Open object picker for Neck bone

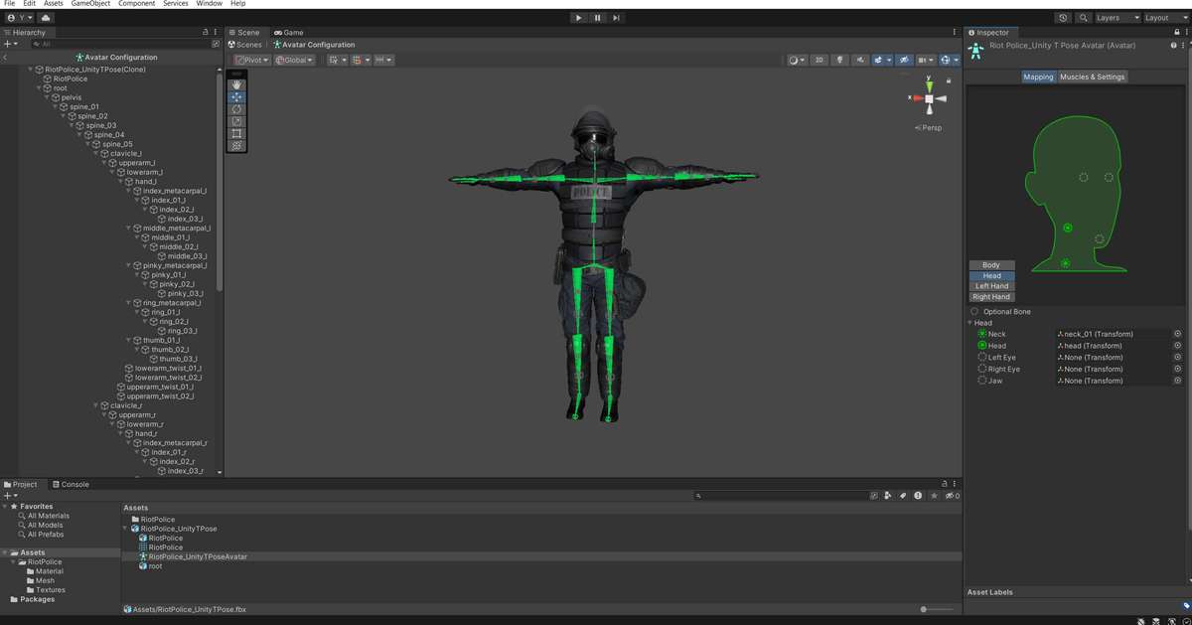1177,334
